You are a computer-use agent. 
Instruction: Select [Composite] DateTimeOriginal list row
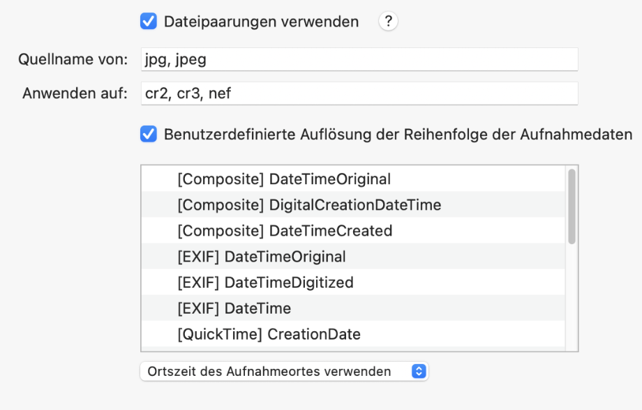(353, 179)
